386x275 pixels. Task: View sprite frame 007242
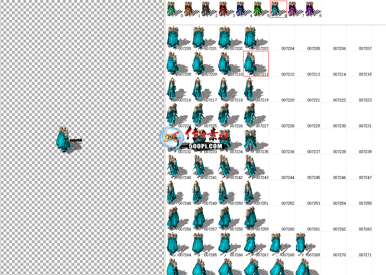coord(230,167)
